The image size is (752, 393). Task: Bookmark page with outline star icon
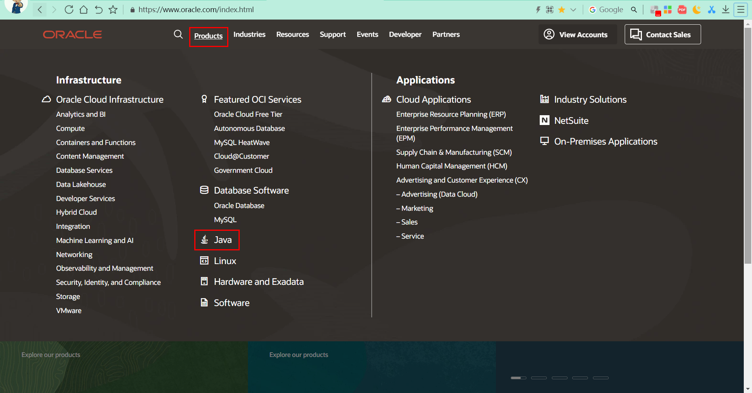click(x=113, y=9)
